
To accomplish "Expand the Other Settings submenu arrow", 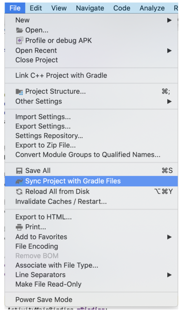I will pos(169,101).
